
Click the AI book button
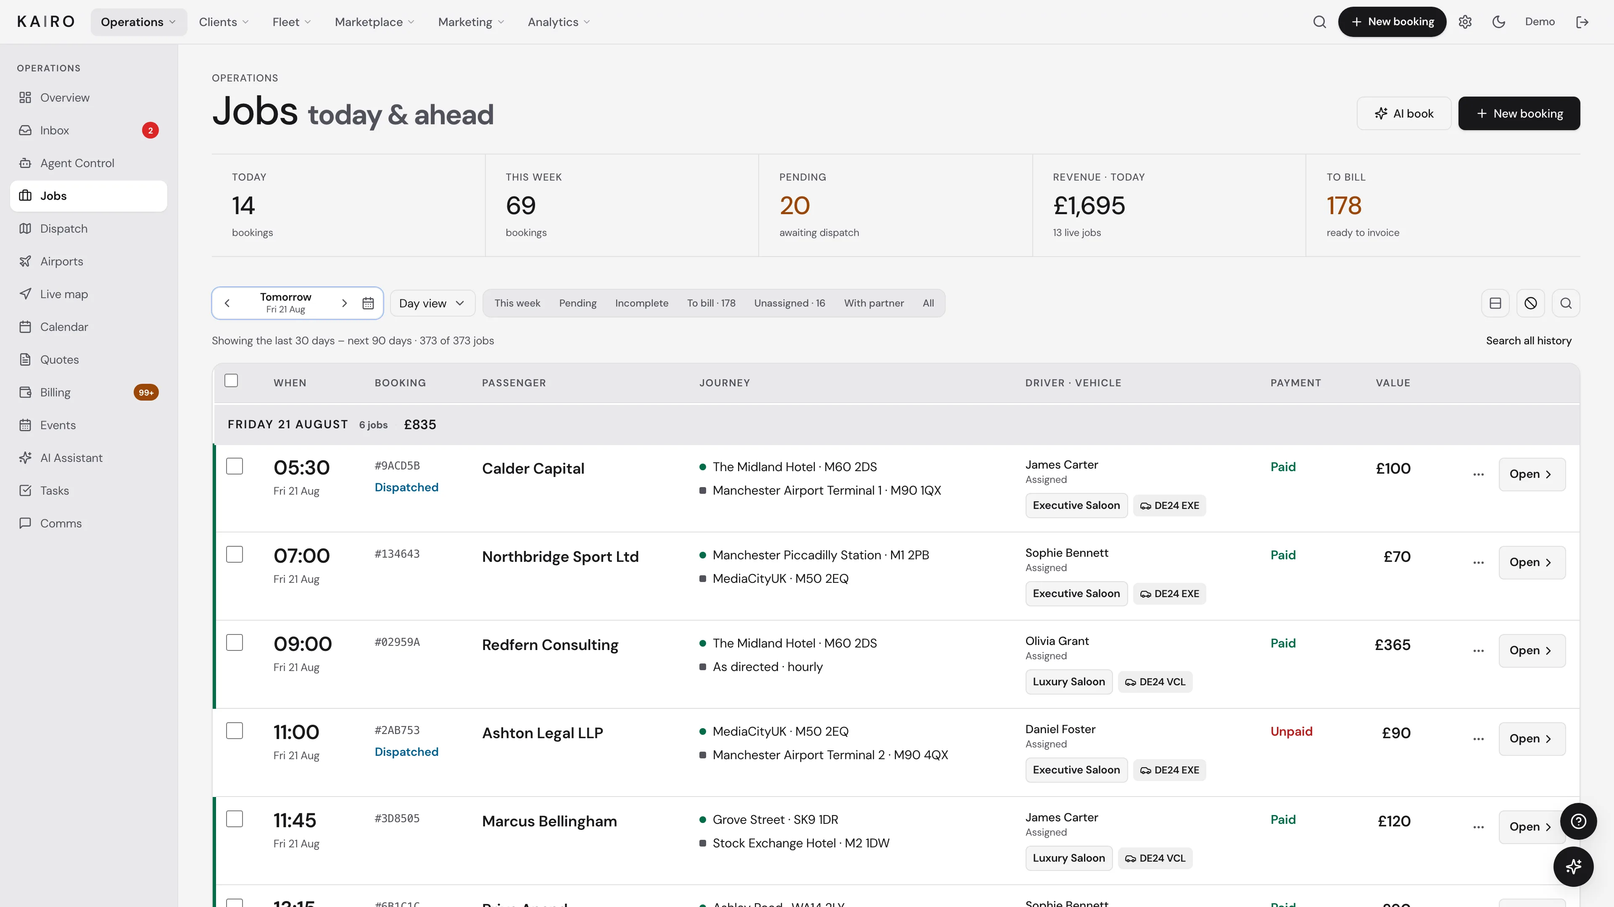tap(1403, 113)
